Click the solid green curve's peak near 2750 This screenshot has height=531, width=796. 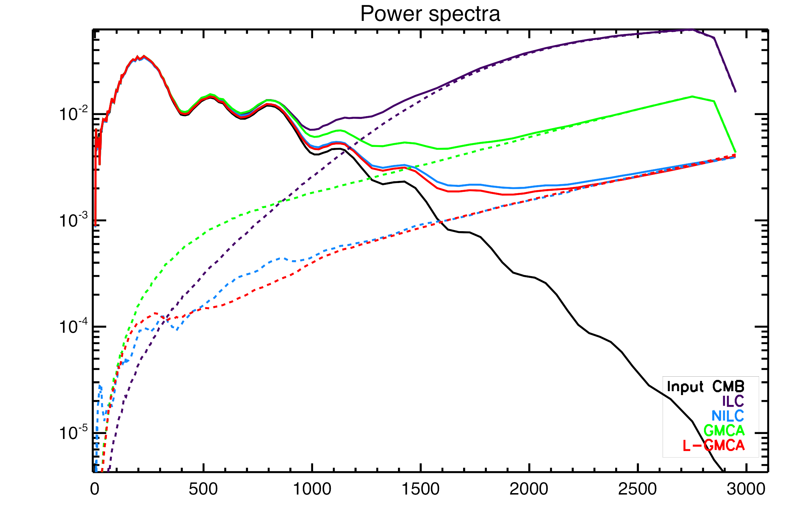692,96
